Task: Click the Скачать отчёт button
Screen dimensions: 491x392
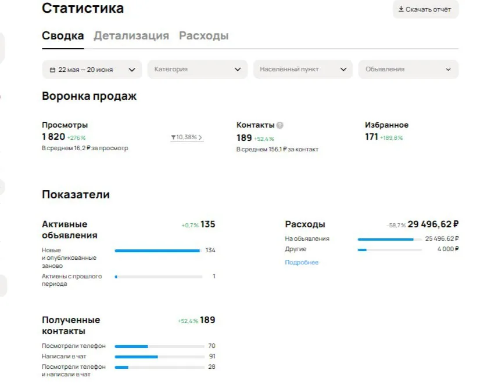Action: point(426,9)
